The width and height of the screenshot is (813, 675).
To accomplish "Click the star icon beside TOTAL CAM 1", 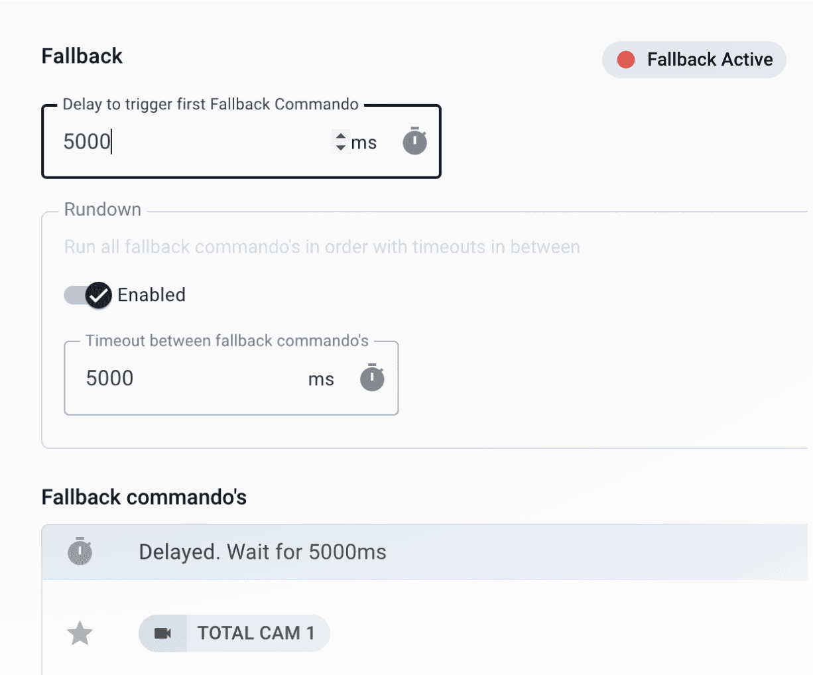I will (80, 633).
